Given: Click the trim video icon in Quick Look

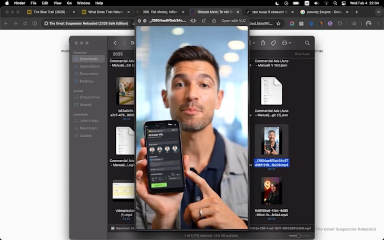Looking at the screenshot, I should tap(193, 21).
